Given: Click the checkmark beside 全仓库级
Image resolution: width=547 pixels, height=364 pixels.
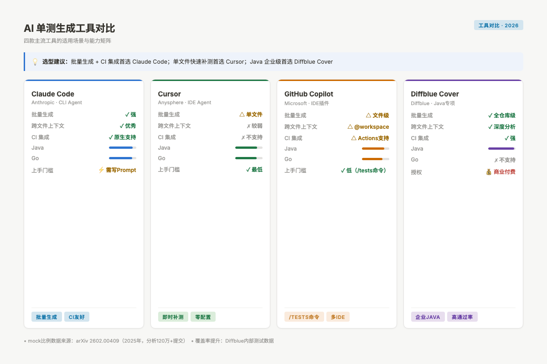Looking at the screenshot, I should click(x=490, y=116).
